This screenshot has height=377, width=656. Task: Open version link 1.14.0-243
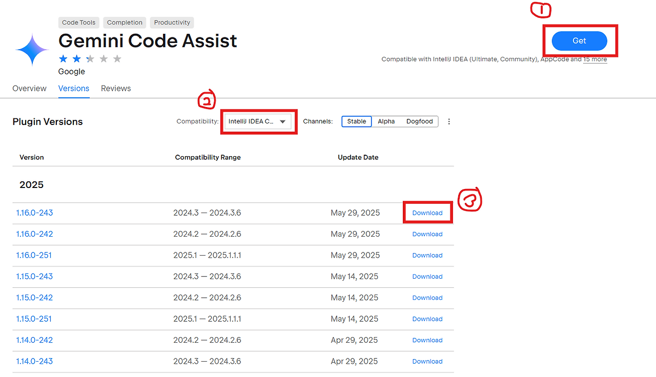[x=34, y=361]
